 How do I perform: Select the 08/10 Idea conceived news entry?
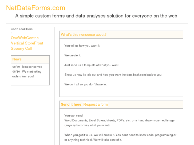point(27,67)
